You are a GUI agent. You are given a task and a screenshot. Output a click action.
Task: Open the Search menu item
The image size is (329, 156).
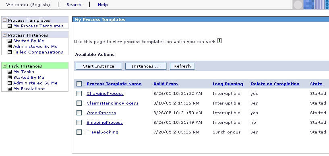tap(74, 4)
